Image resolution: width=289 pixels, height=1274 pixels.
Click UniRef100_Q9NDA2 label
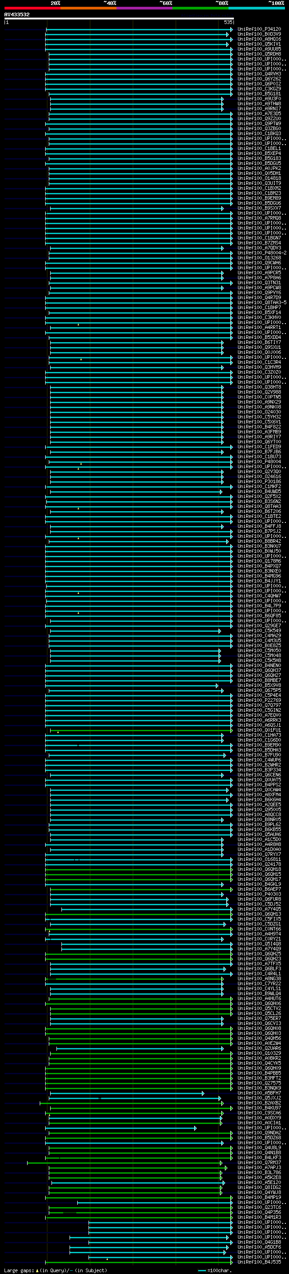pyautogui.click(x=259, y=1133)
